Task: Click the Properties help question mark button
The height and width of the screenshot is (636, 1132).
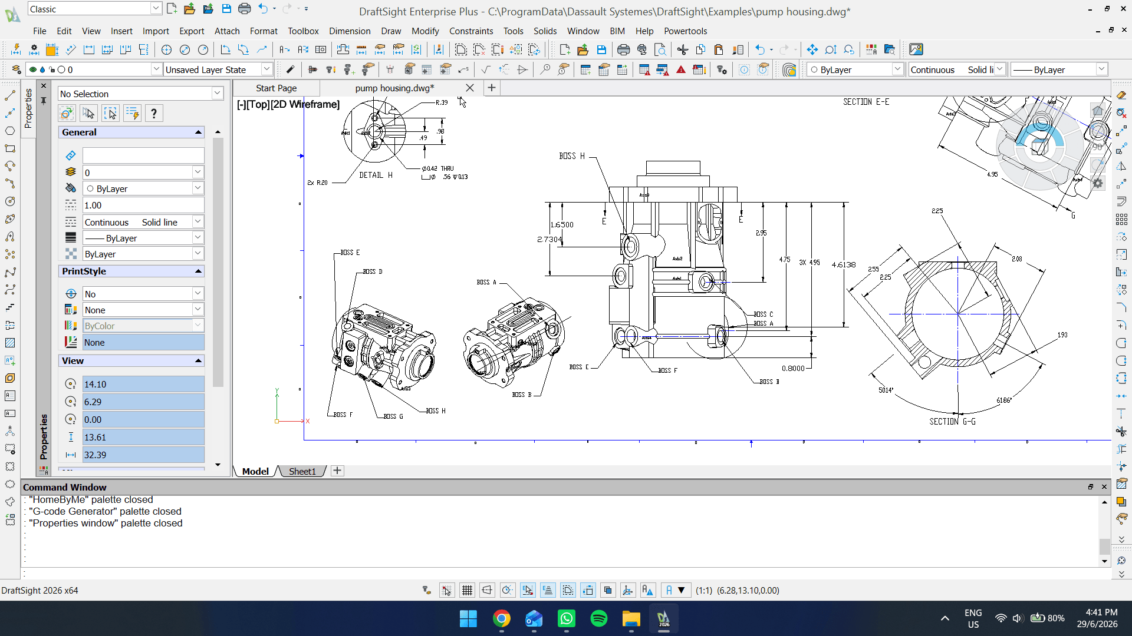Action: click(x=154, y=113)
